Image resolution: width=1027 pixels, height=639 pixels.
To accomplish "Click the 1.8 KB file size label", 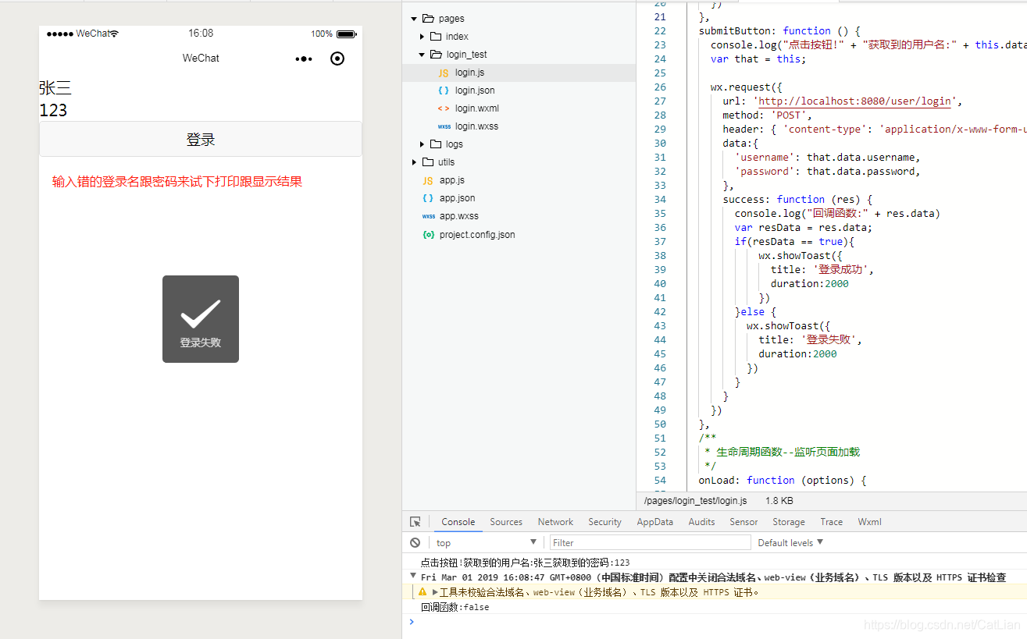I will [x=779, y=501].
